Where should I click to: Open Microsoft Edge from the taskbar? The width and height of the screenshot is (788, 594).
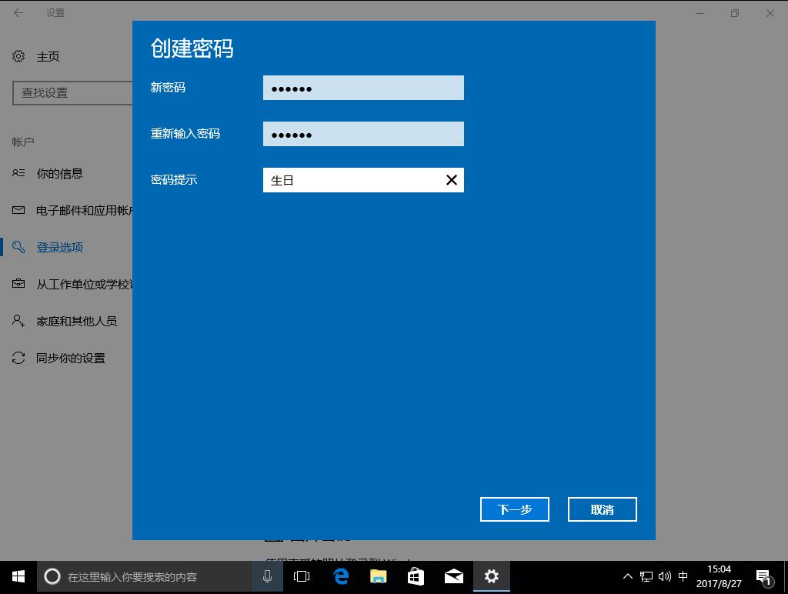pos(341,576)
